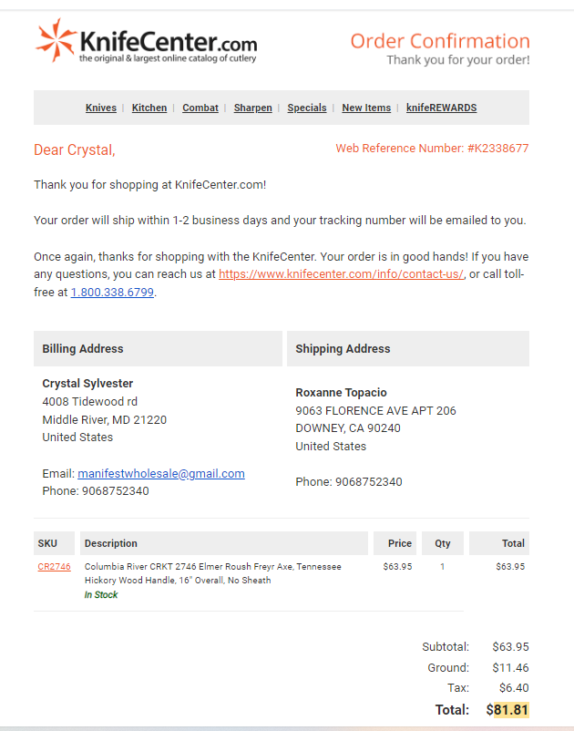574x731 pixels.
Task: Click the Shipping Address header
Action: click(x=408, y=349)
